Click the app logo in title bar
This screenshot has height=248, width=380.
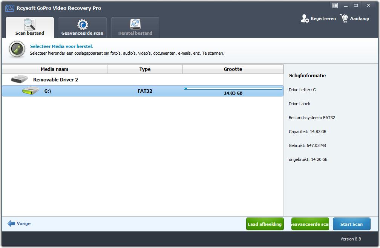(9, 8)
